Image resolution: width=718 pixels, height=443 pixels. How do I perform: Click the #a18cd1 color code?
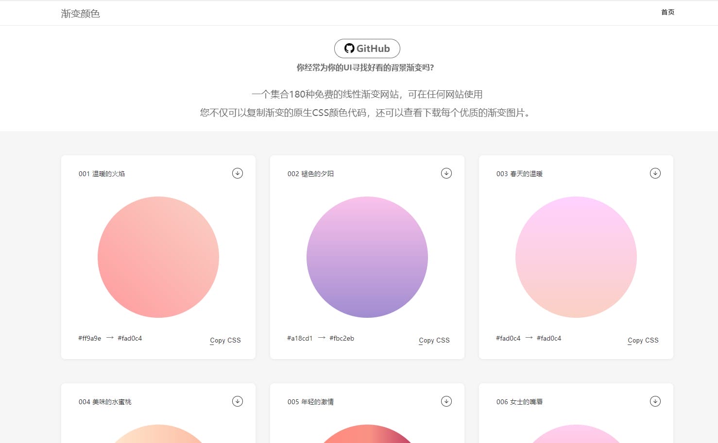tap(300, 338)
